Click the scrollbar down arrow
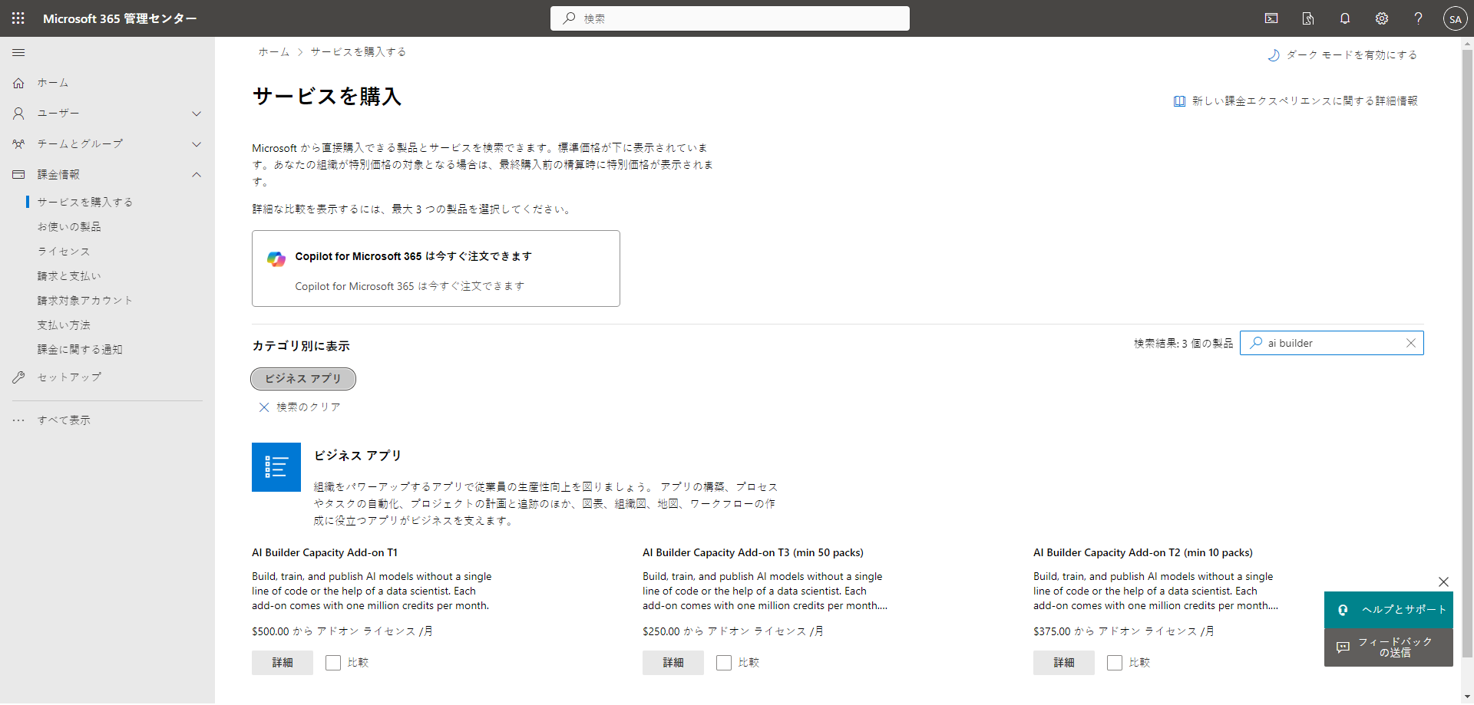Screen dimensions: 1474x705 (1467, 697)
